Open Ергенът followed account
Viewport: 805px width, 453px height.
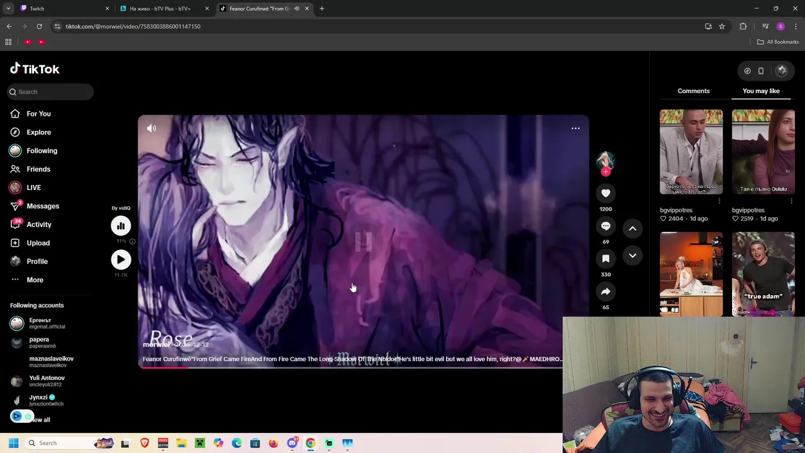tap(38, 323)
